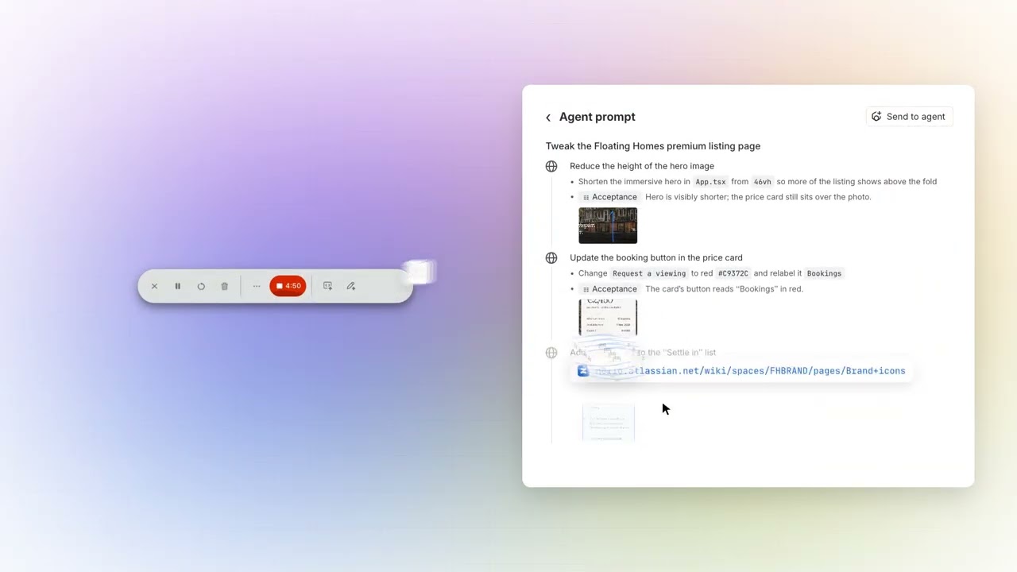Click the globe icon beside Reduce the height step
This screenshot has height=572, width=1017.
pos(551,166)
